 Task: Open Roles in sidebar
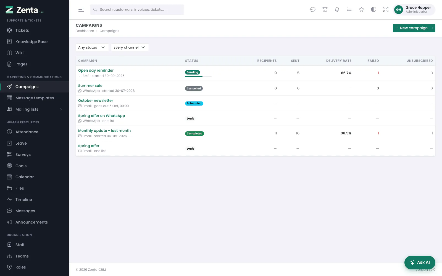point(35,267)
